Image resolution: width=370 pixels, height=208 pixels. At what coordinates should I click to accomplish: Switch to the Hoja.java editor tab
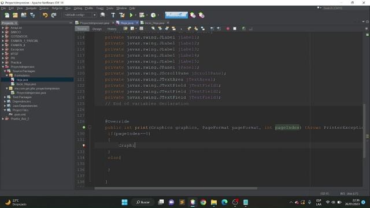tap(127, 23)
